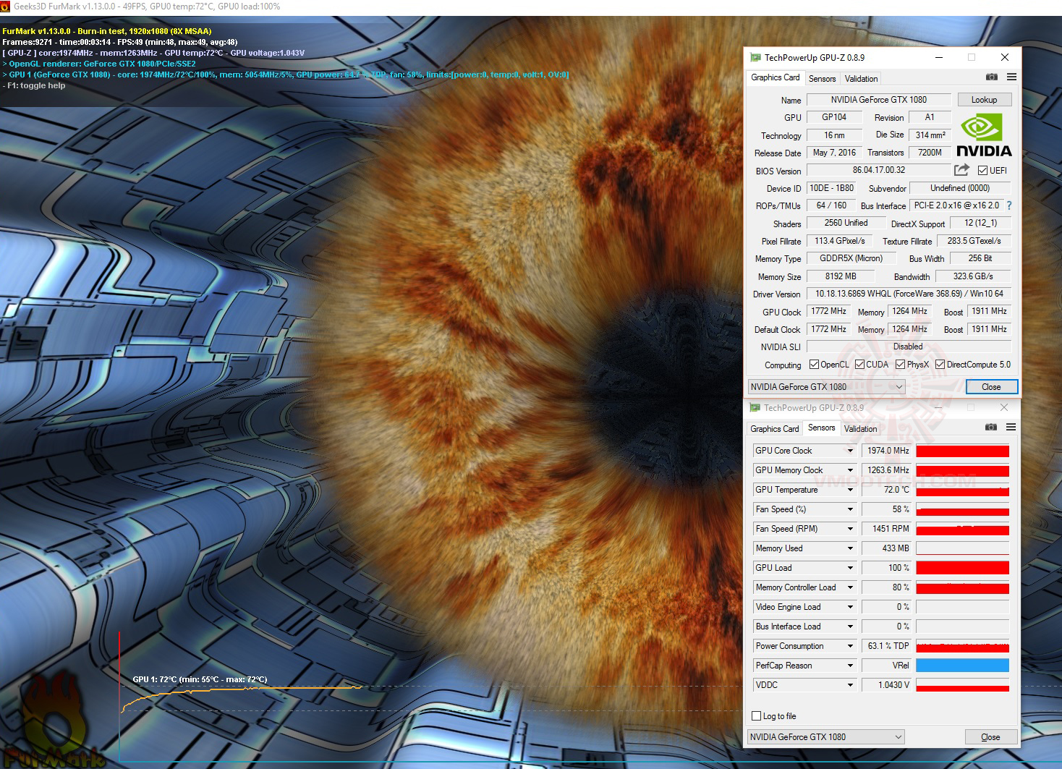
Task: Click the Power Consumption reading "63.1 % TDP"
Action: (887, 646)
